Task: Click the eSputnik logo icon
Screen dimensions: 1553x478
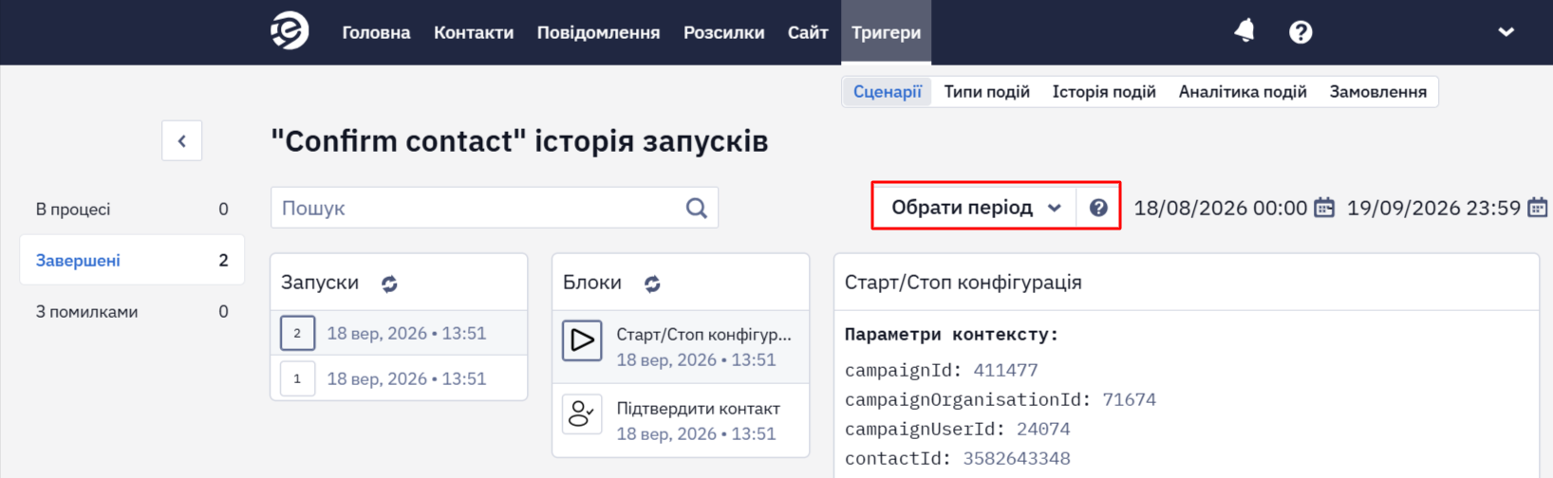Action: (290, 31)
